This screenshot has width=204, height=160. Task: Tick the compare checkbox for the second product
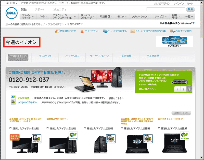click(x=48, y=128)
